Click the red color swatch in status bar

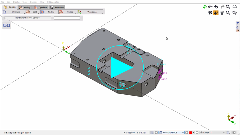pos(190,132)
